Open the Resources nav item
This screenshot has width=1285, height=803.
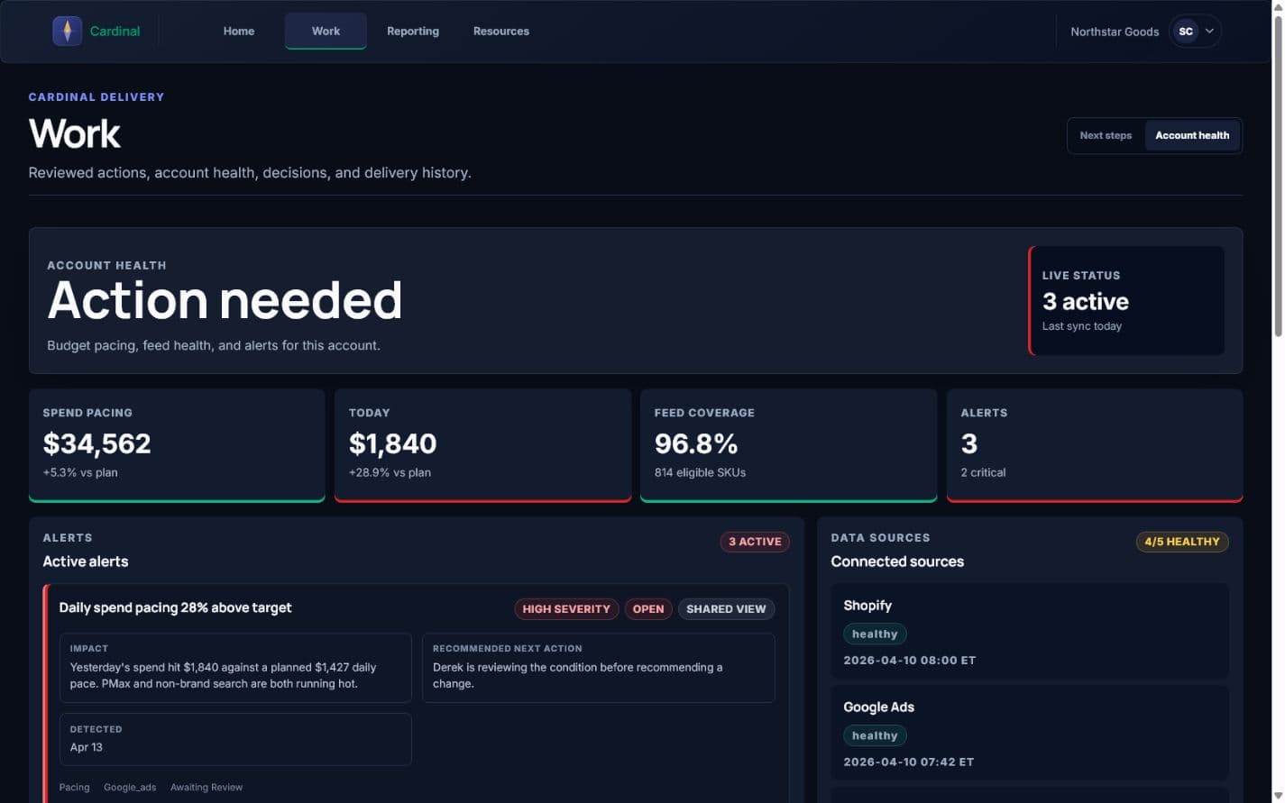click(501, 31)
